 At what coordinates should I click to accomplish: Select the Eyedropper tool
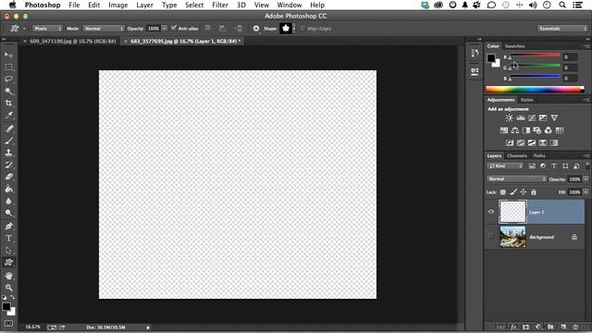8,115
